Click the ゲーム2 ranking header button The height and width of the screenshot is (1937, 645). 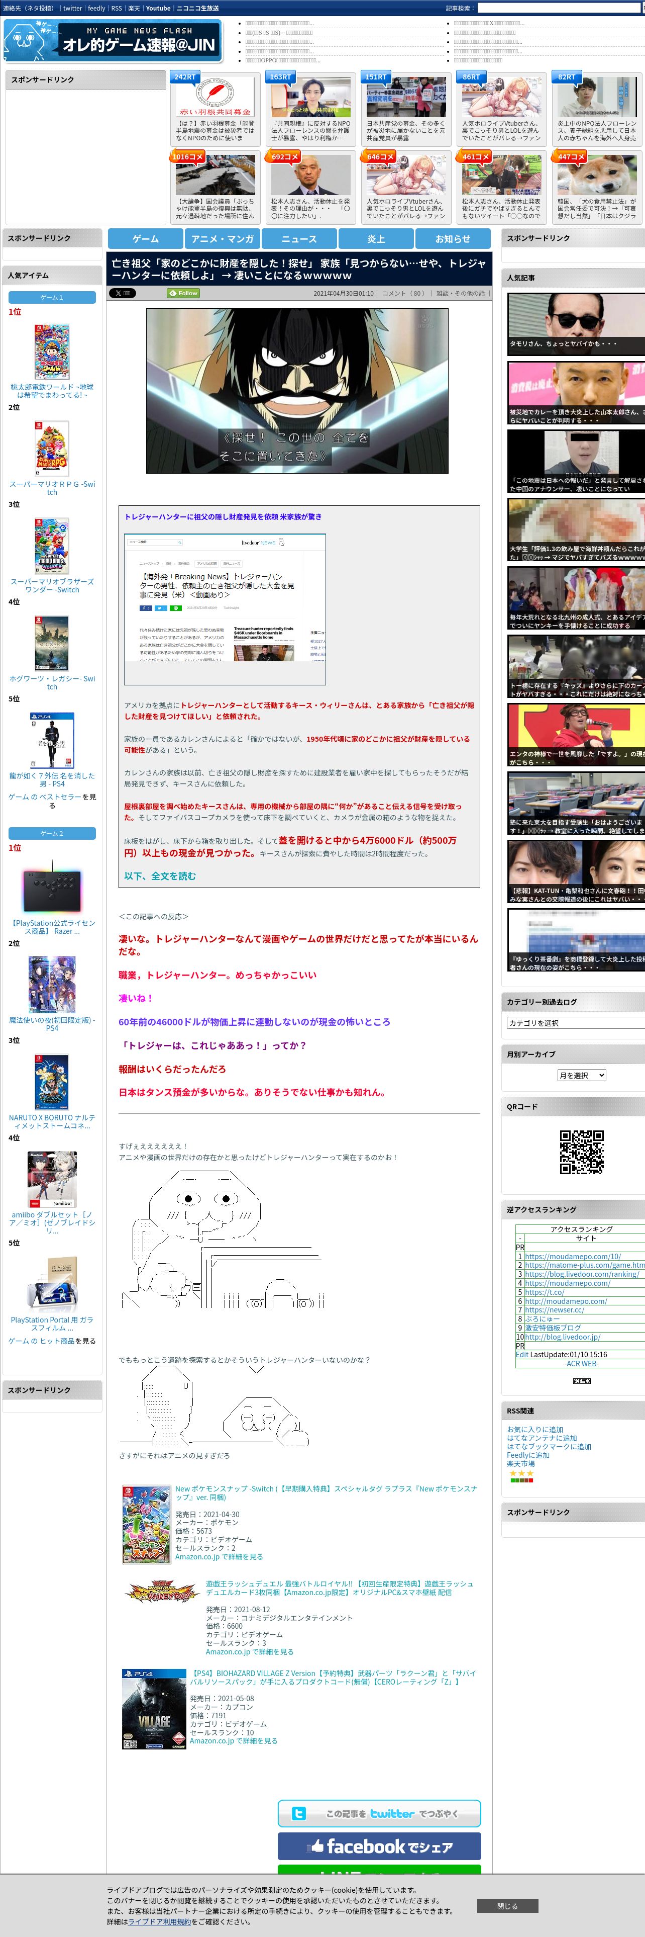click(x=52, y=833)
